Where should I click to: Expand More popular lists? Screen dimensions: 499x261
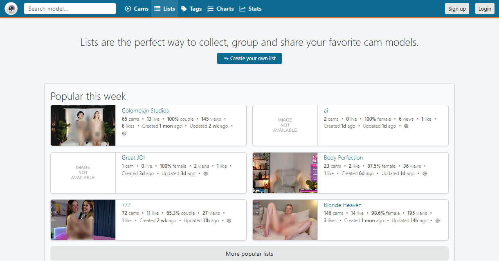[x=249, y=254]
